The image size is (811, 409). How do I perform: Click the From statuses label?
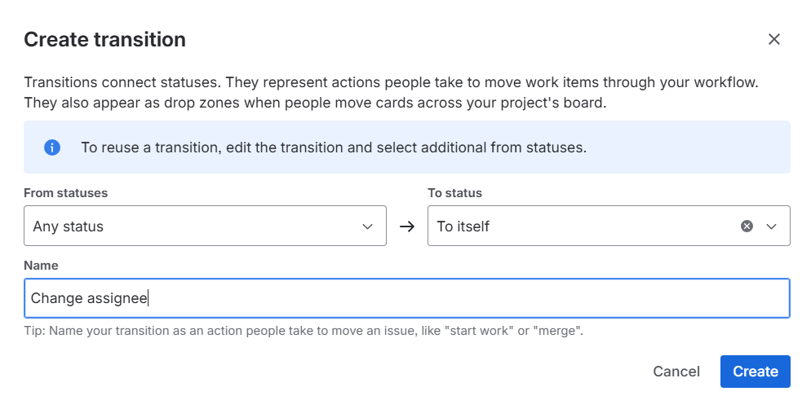point(66,193)
